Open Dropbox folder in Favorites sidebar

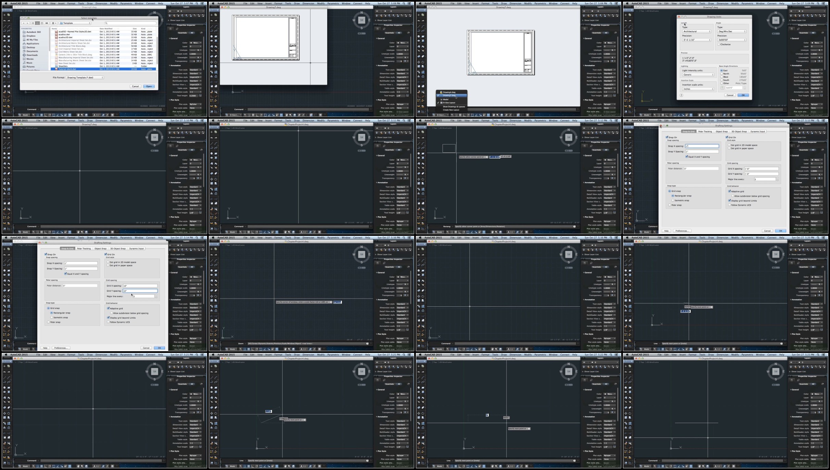pos(31,36)
